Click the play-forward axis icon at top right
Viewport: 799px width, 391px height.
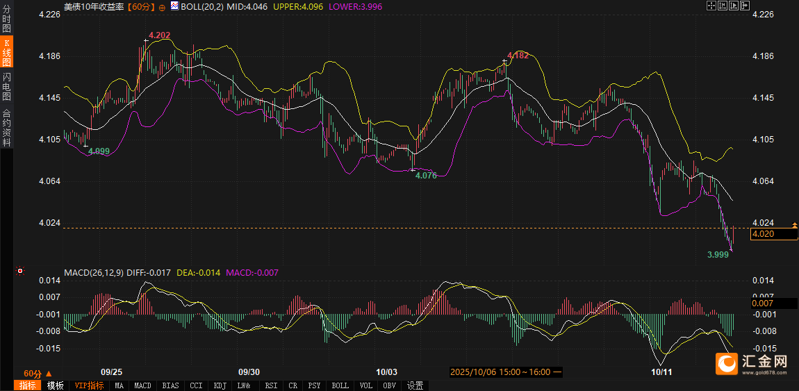(x=734, y=6)
